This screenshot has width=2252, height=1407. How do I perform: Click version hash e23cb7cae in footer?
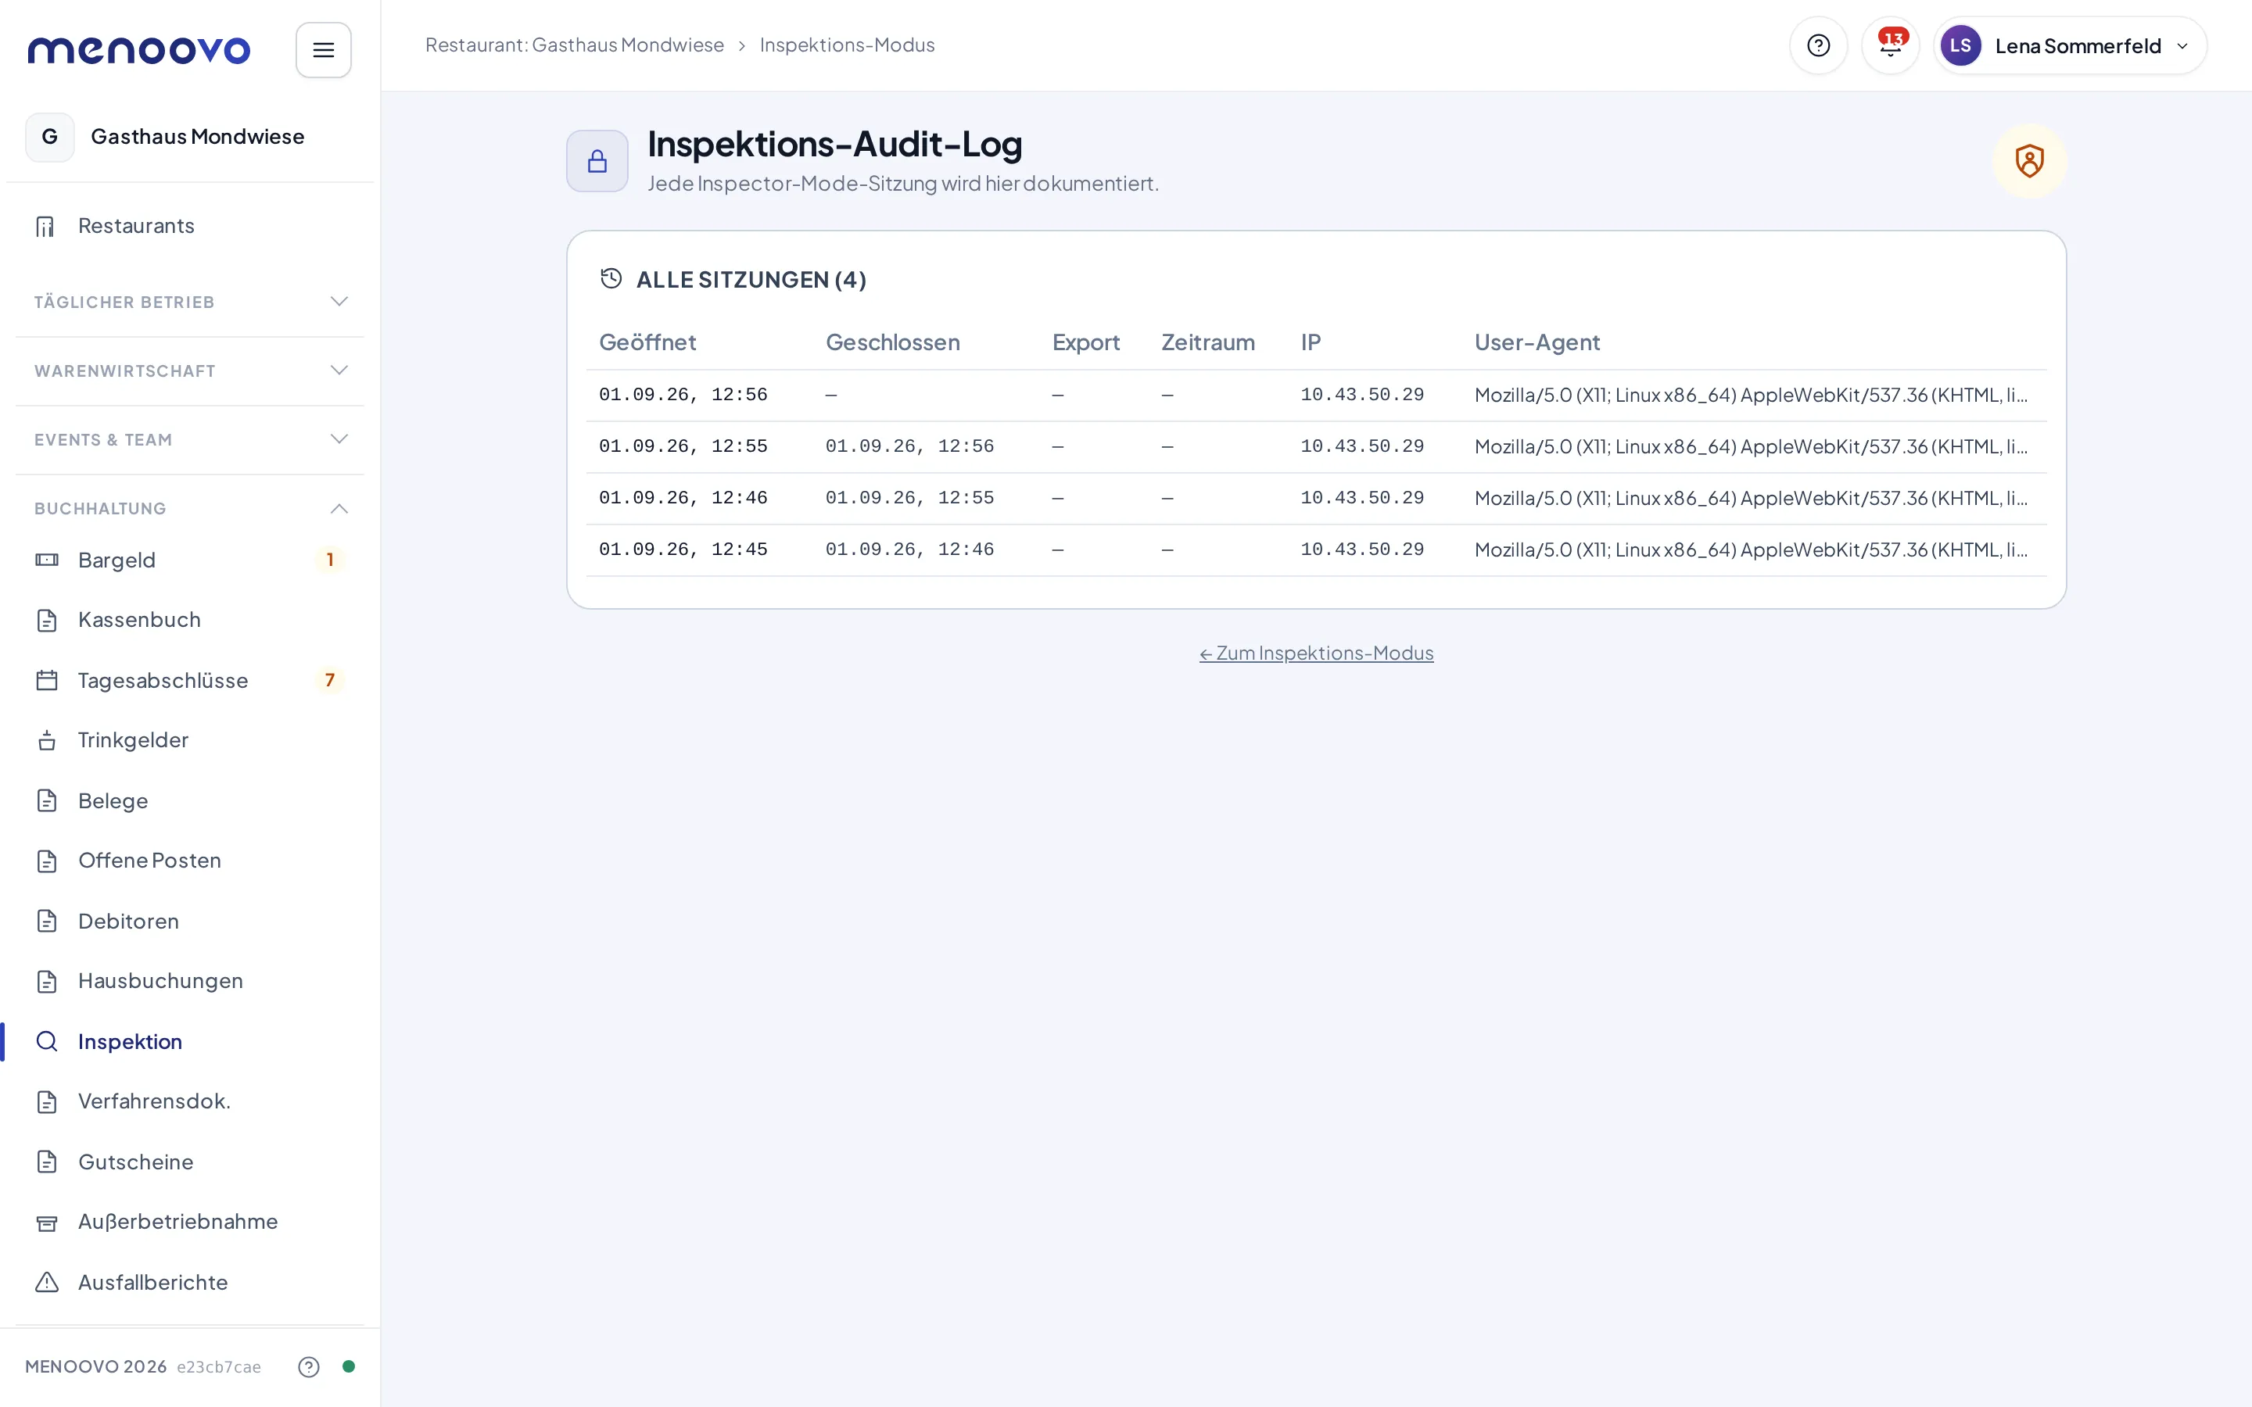coord(219,1367)
